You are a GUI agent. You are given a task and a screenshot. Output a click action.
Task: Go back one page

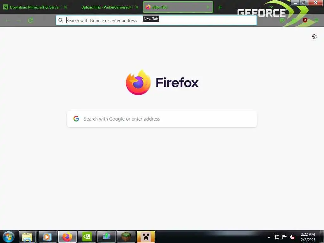coord(8,21)
